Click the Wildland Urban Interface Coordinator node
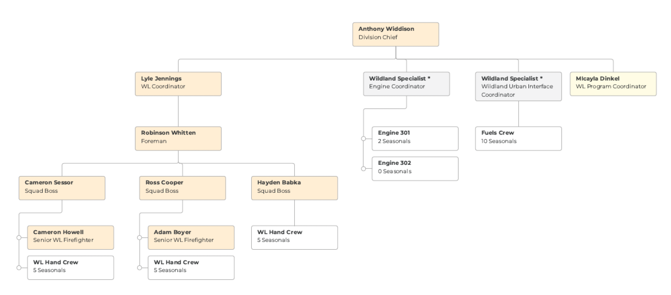This screenshot has height=295, width=671. click(x=518, y=86)
